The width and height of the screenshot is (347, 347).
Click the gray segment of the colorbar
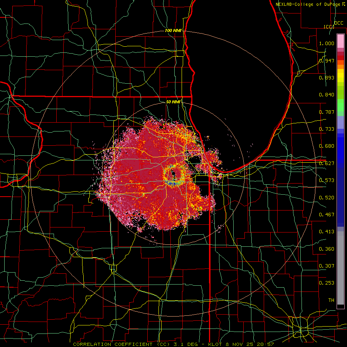coord(340,268)
